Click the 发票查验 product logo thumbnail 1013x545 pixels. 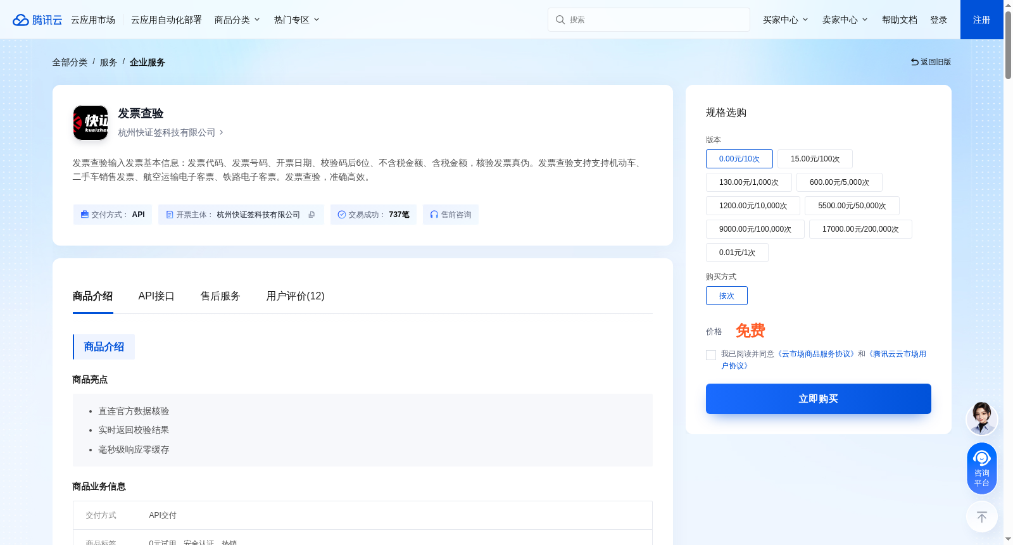point(91,123)
